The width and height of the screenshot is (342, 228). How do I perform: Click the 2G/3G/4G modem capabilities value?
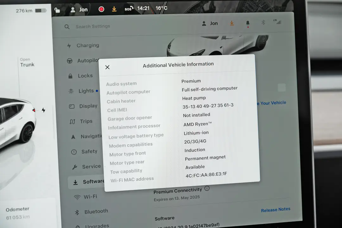195,141
